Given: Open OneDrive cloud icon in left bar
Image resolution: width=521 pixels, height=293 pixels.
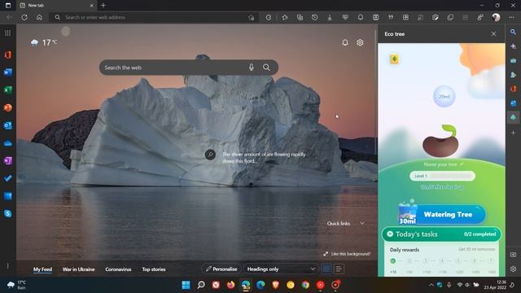Looking at the screenshot, I should [8, 143].
